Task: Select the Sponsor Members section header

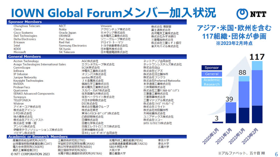Action: (97, 22)
